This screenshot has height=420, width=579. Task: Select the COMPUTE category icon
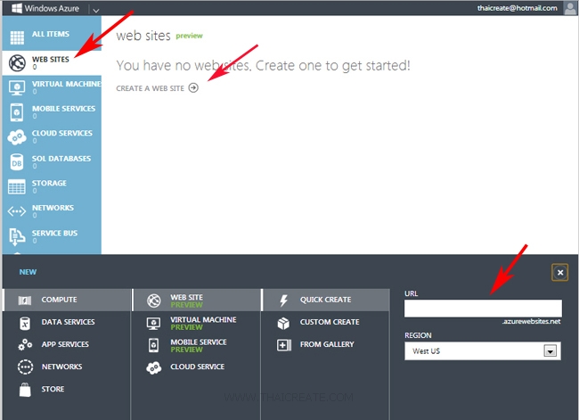click(25, 301)
